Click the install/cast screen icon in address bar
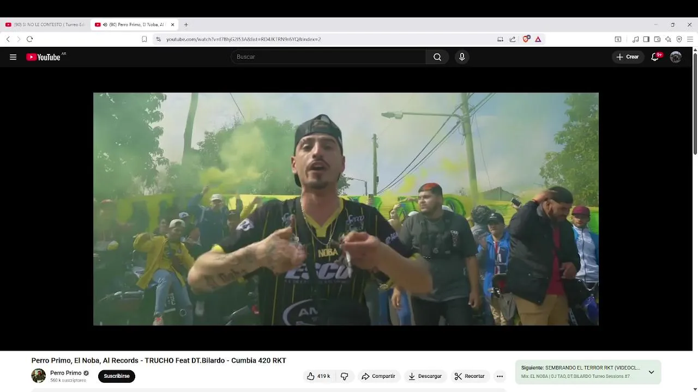Image resolution: width=698 pixels, height=392 pixels. coord(500,39)
